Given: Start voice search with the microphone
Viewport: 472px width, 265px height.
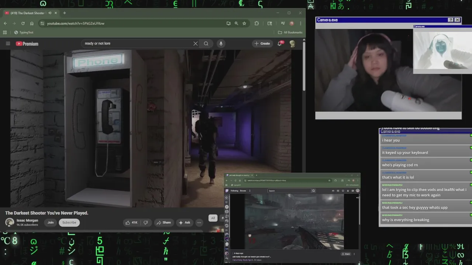Looking at the screenshot, I should pos(221,43).
